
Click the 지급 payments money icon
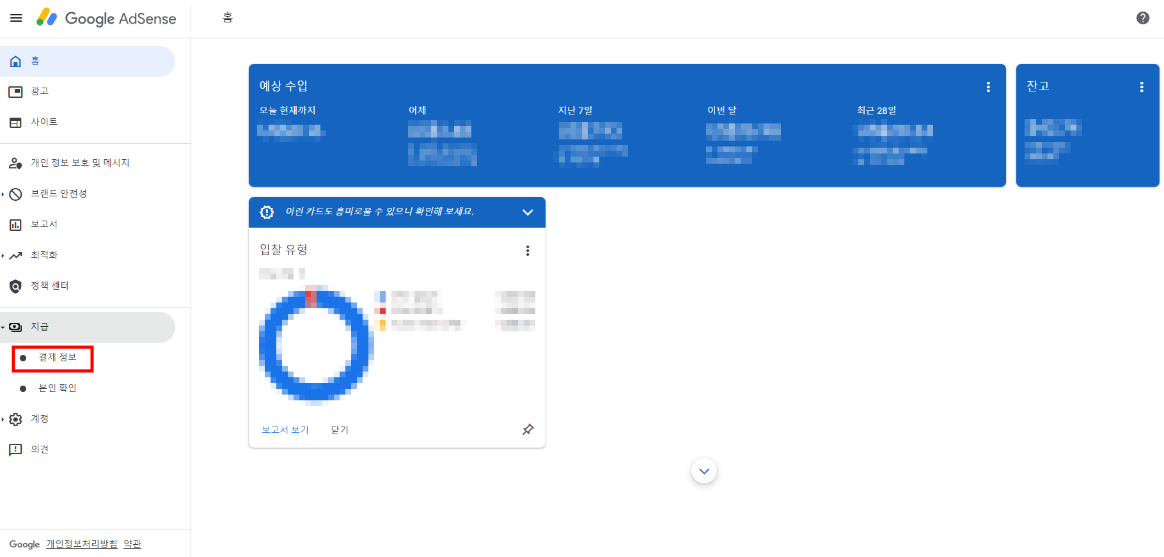pos(15,327)
